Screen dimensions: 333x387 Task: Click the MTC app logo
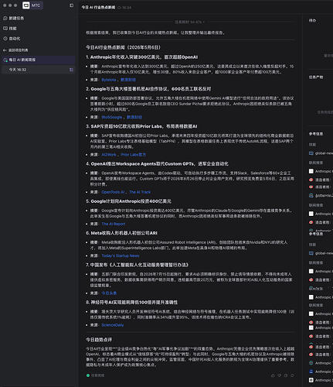pos(26,5)
